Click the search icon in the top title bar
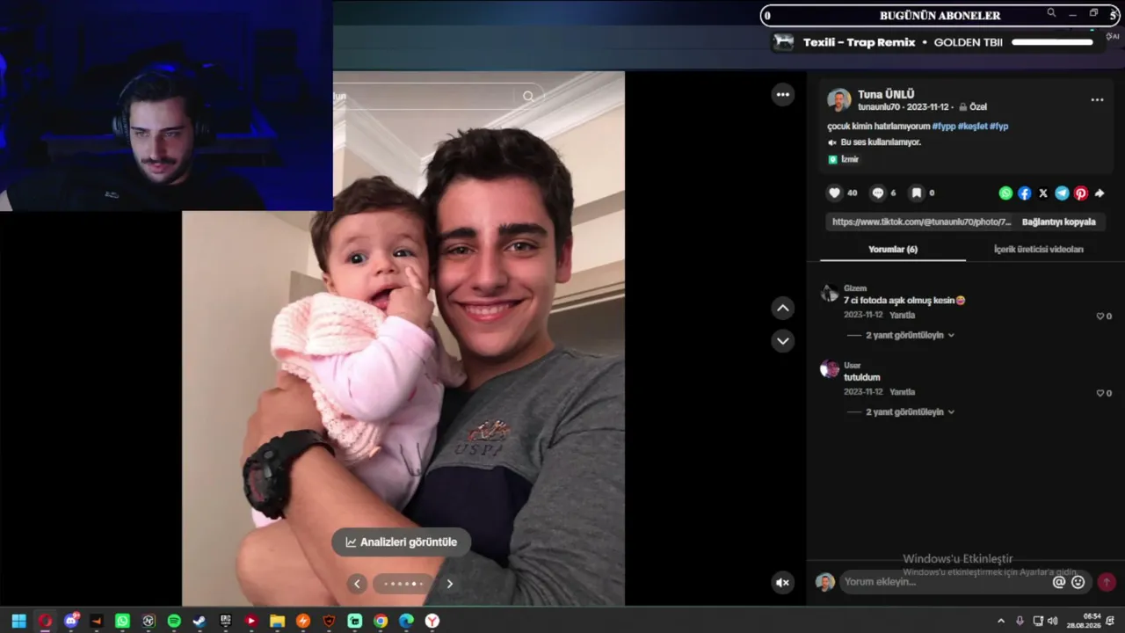 pos(1051,13)
